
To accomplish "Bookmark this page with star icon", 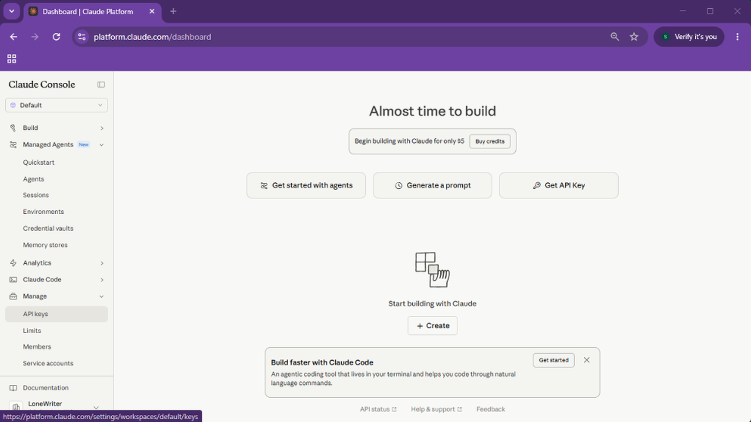I will (634, 36).
